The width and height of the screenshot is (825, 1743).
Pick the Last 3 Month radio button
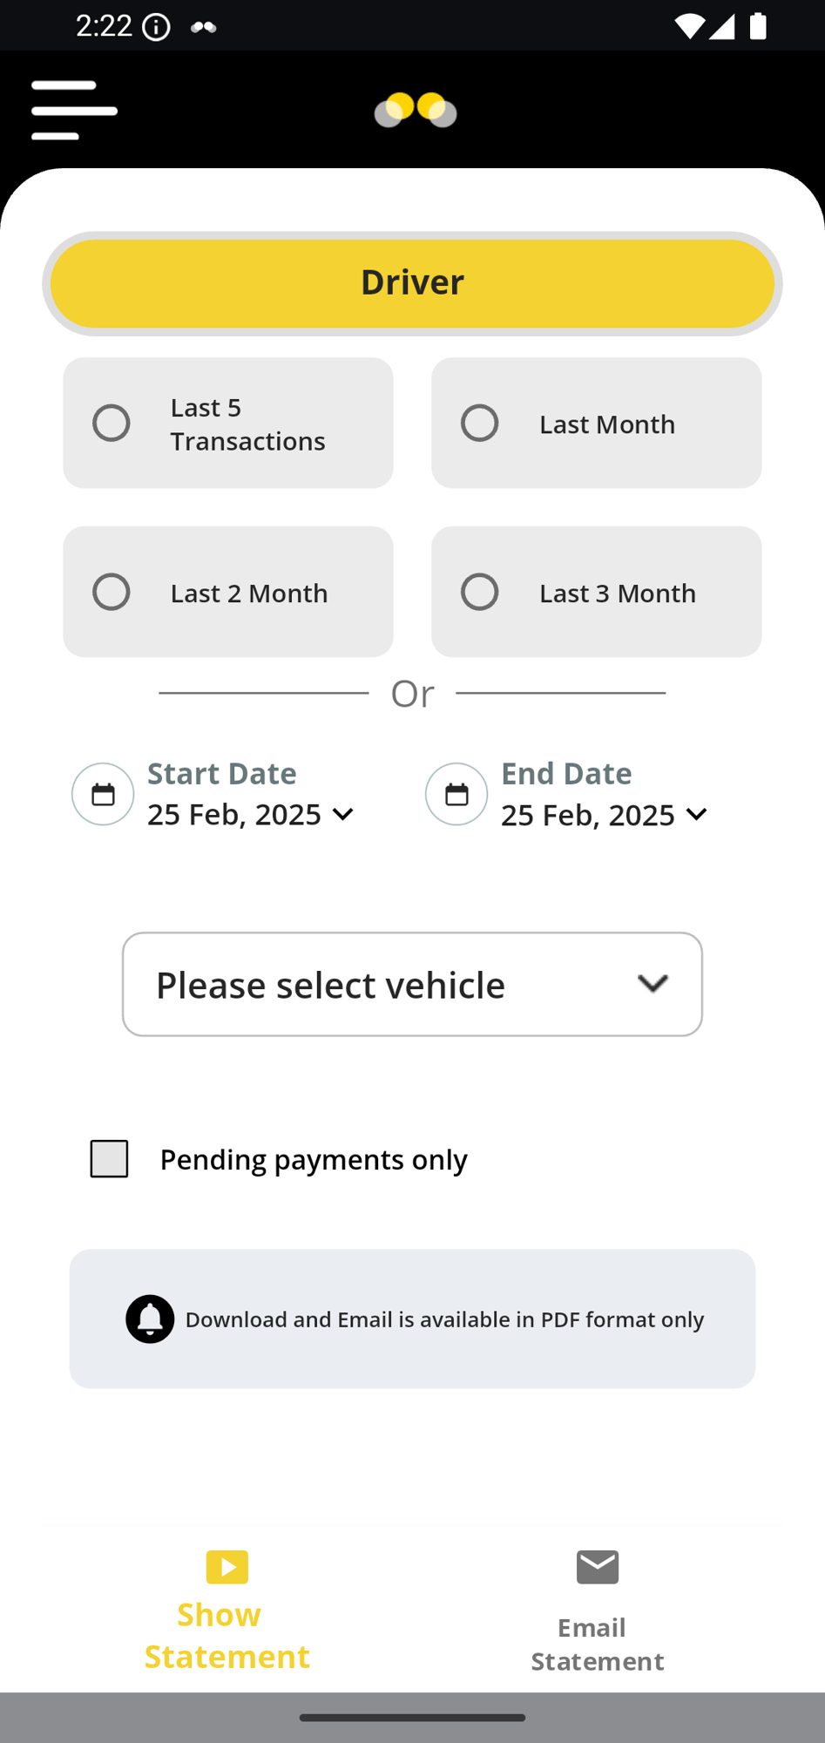tap(480, 593)
